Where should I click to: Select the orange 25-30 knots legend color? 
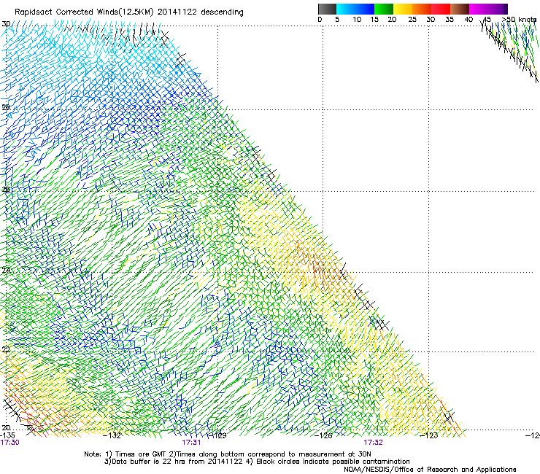pyautogui.click(x=422, y=9)
